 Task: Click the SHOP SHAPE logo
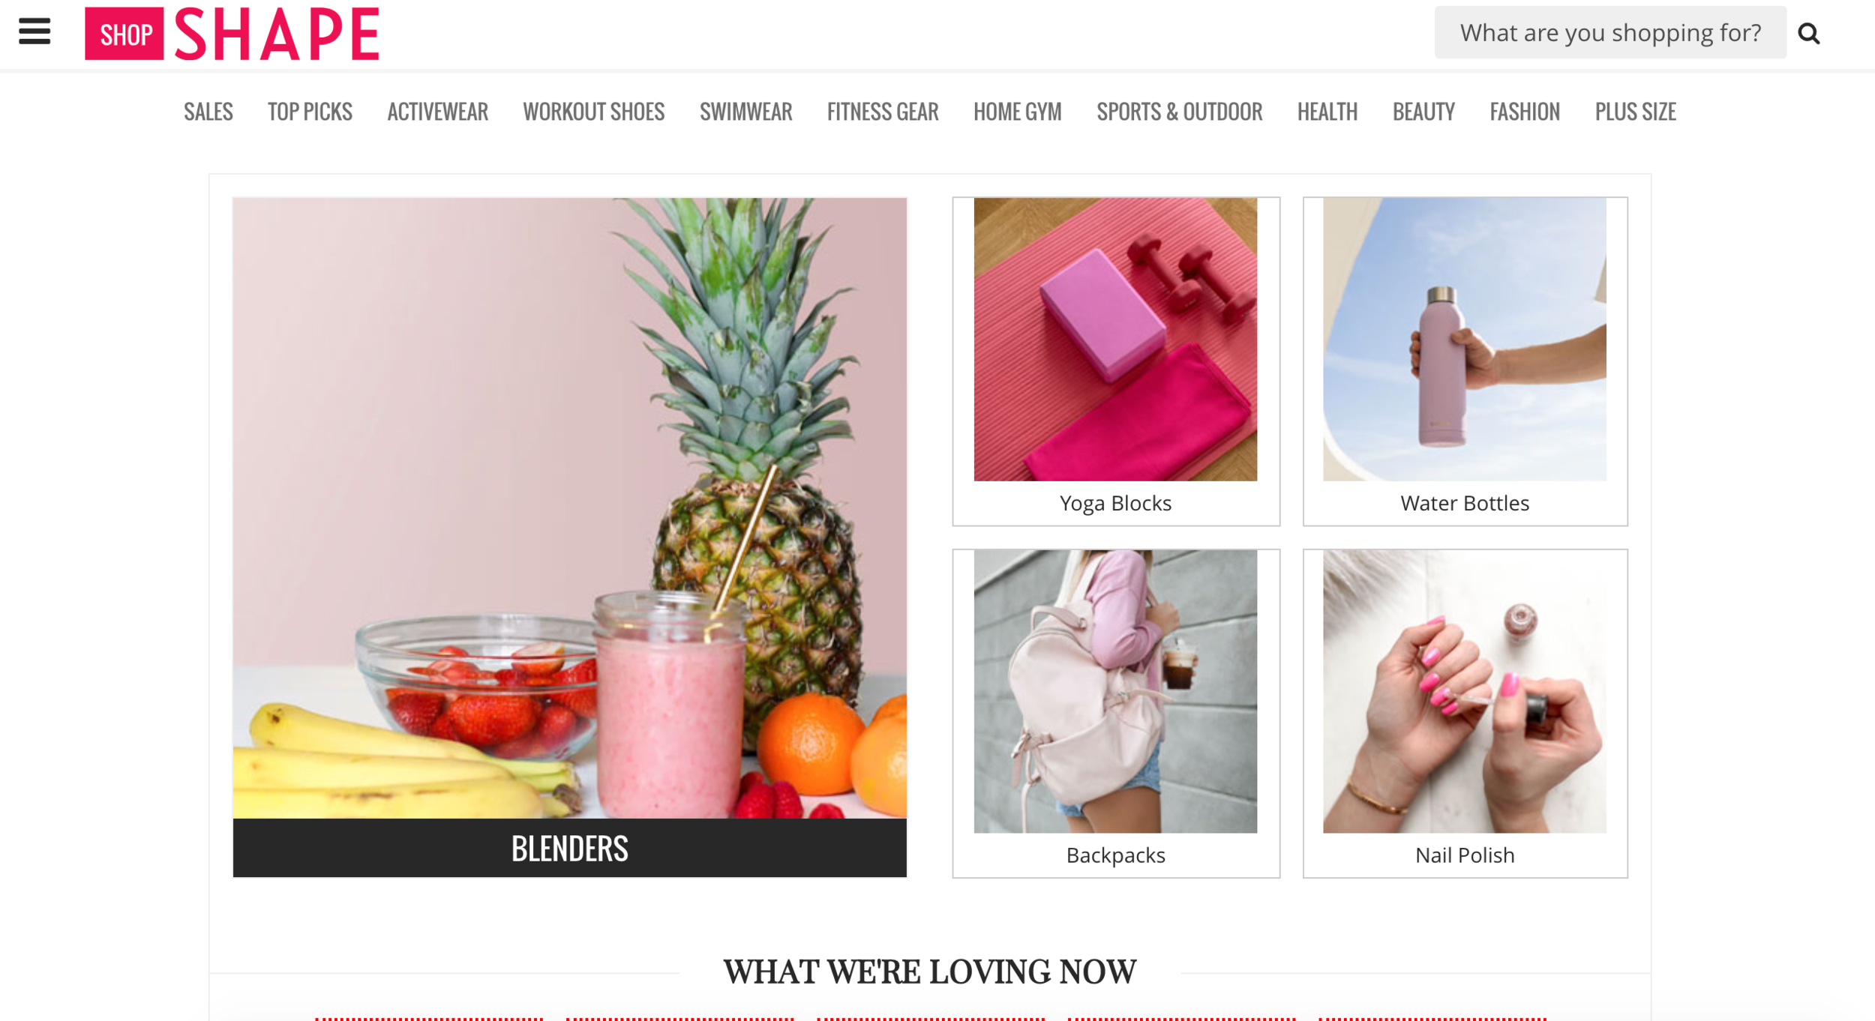click(x=232, y=34)
